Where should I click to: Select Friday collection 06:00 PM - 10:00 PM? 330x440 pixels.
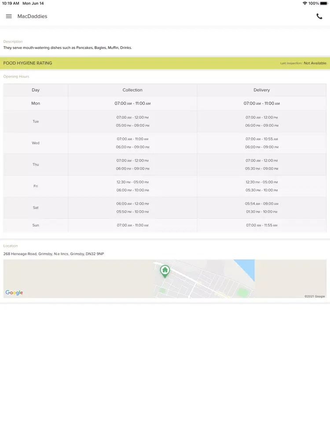pyautogui.click(x=132, y=190)
